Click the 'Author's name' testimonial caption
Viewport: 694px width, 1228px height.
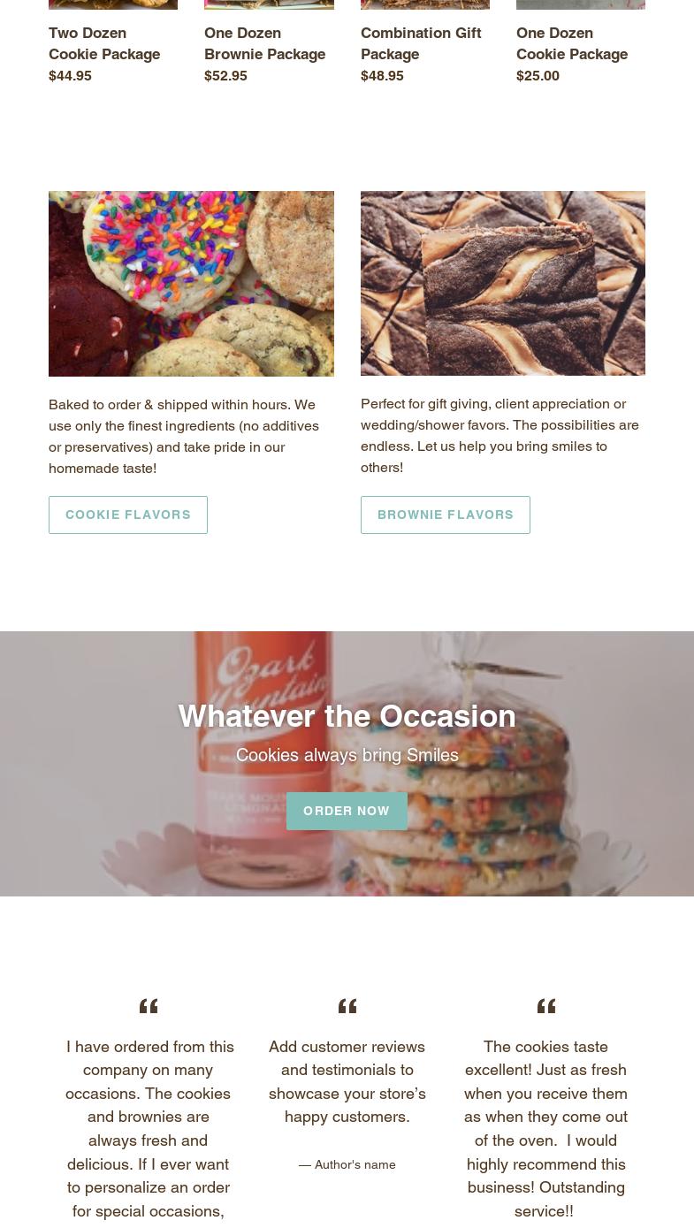pos(347,1164)
